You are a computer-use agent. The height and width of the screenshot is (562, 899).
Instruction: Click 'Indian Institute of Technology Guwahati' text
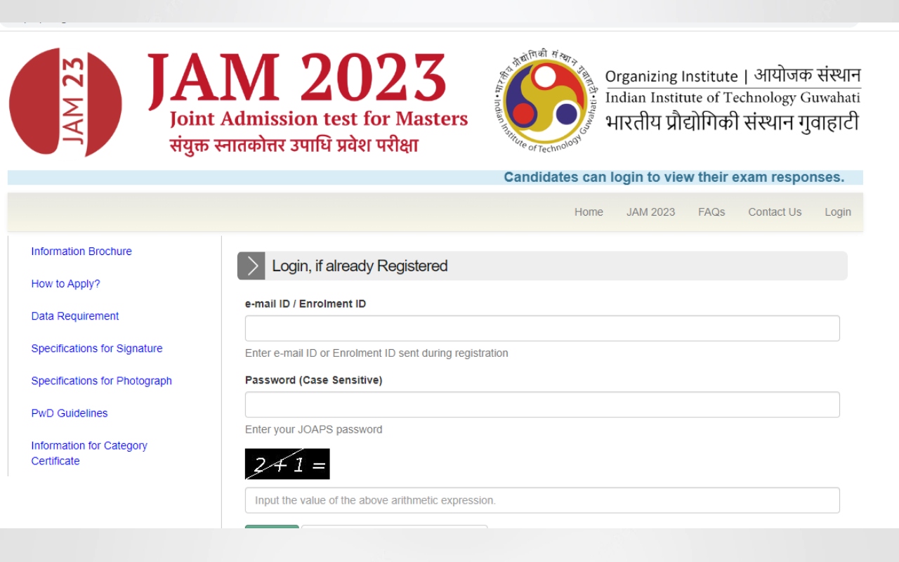(733, 98)
